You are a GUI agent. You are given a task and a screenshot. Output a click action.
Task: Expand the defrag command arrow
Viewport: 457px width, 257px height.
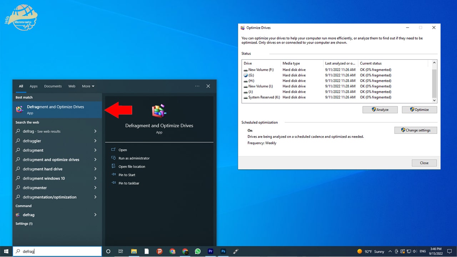[x=95, y=215]
